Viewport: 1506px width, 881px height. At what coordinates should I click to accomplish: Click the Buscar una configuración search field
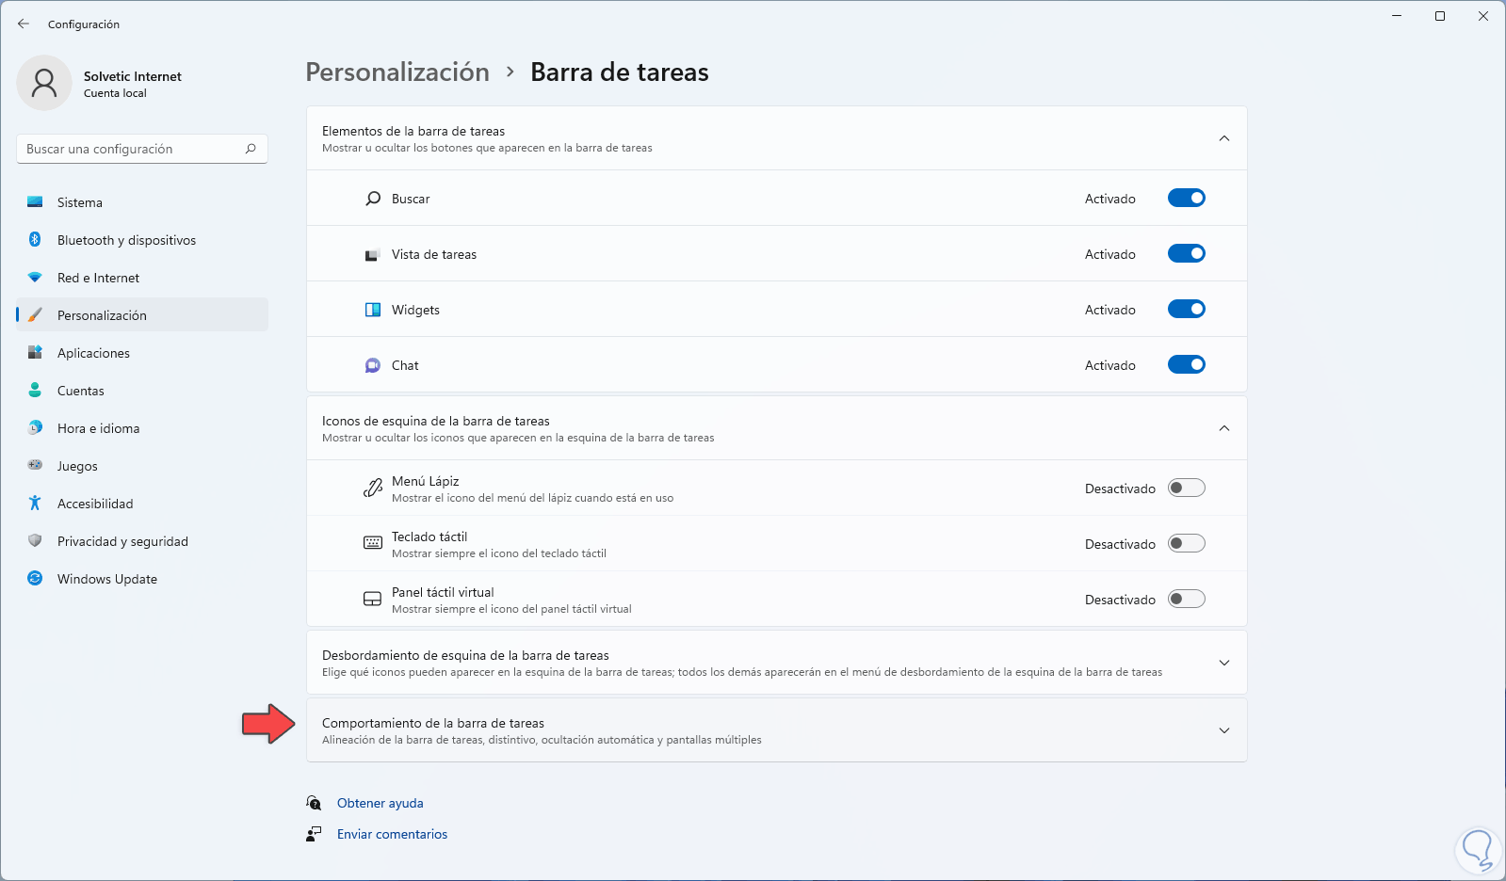pos(132,149)
